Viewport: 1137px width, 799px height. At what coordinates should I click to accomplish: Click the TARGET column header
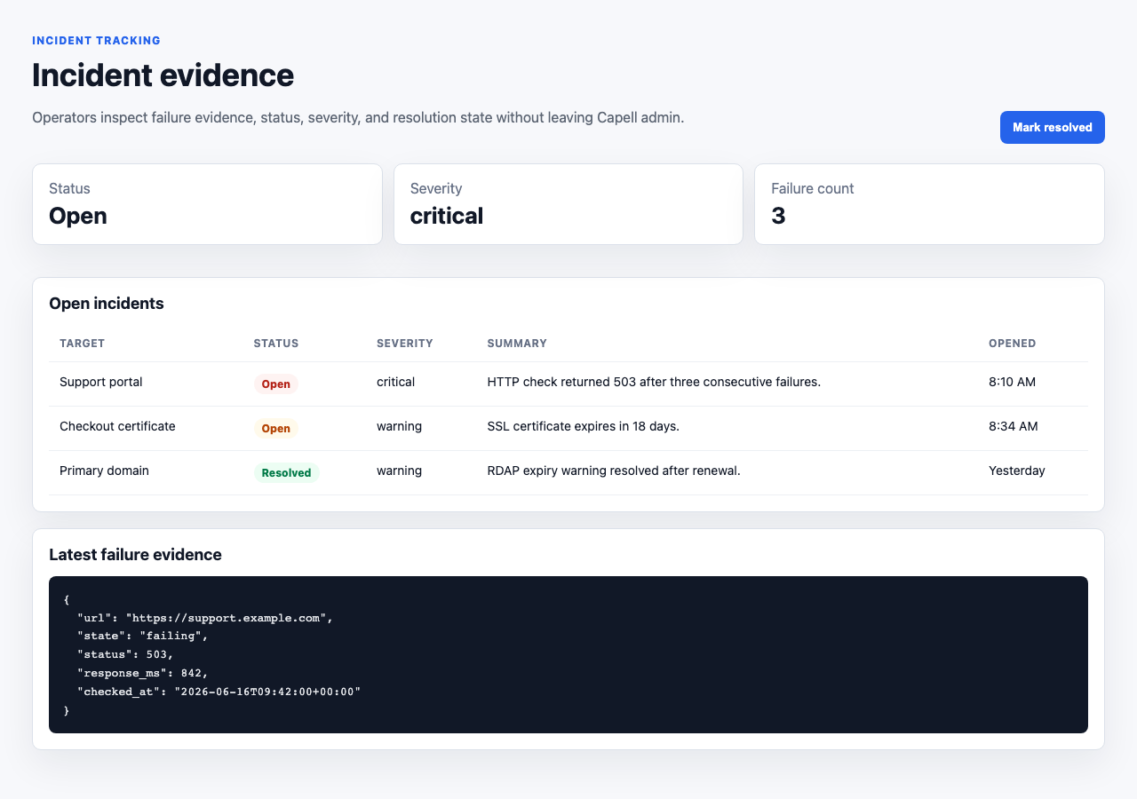[x=82, y=344]
